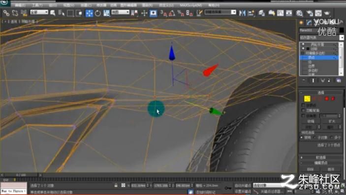Toggle the selection lock padlock icon
This screenshot has width=346, height=195.
[116, 186]
